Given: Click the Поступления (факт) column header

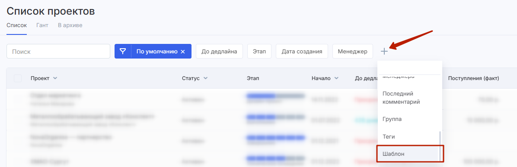Looking at the screenshot, I should click(473, 78).
